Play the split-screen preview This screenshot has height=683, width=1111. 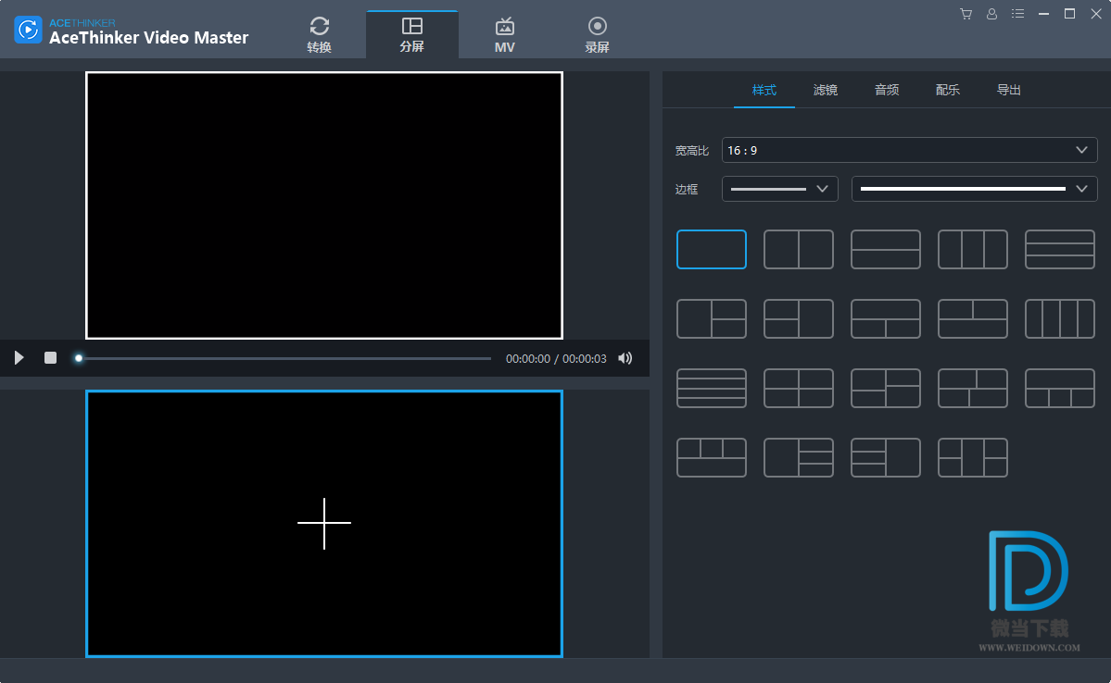point(19,358)
